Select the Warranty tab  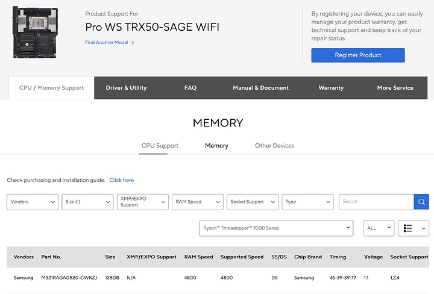331,88
